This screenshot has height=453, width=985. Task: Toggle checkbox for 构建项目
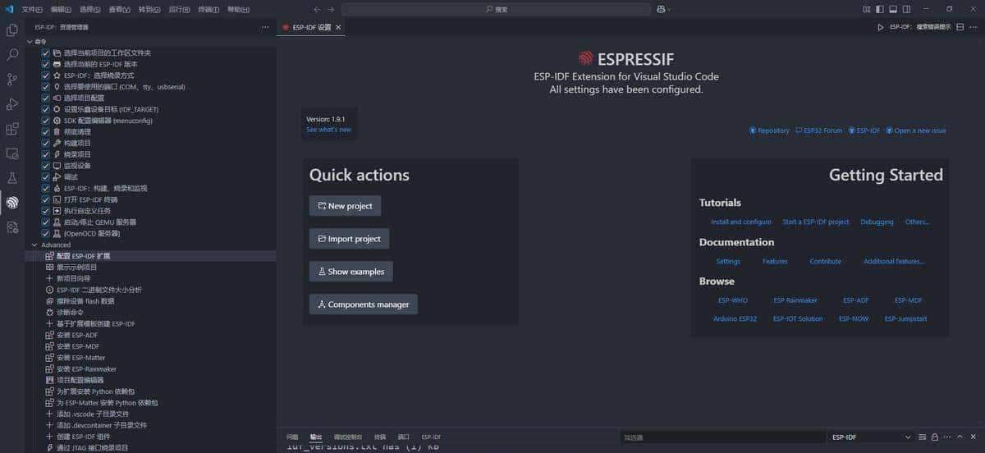(46, 143)
